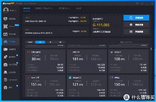The height and width of the screenshot is (102, 156).
Task: Open the monitor icon in the sidebar
Action: tap(5, 19)
